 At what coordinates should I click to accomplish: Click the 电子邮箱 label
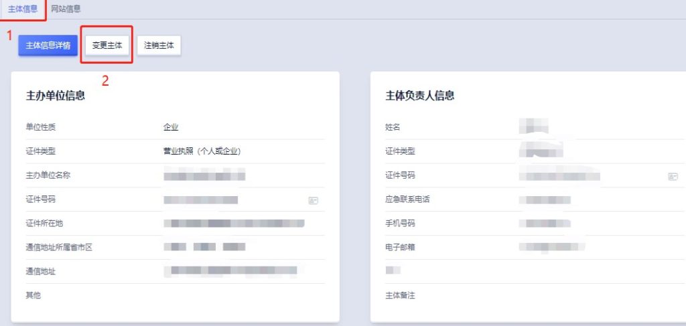[400, 247]
